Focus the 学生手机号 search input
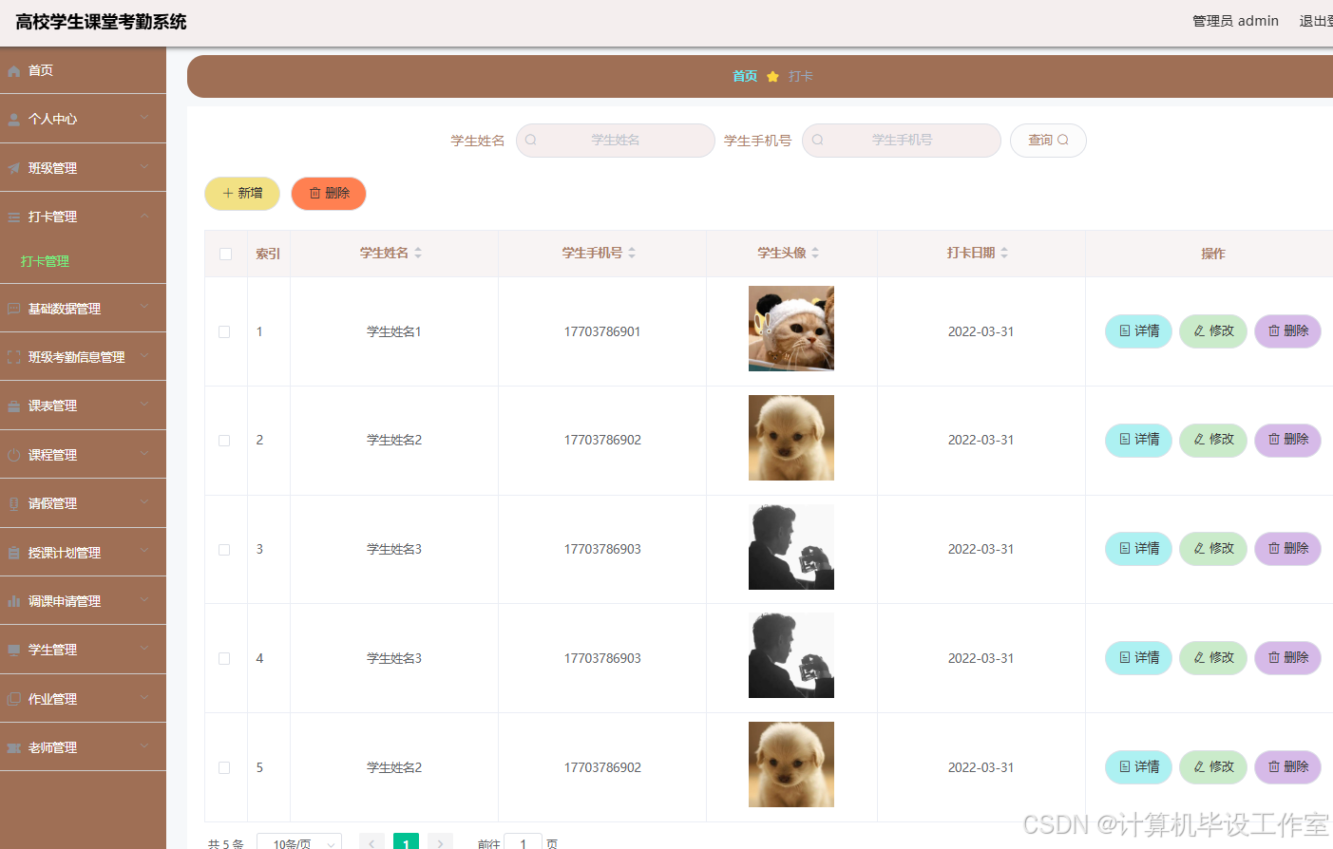 click(902, 141)
